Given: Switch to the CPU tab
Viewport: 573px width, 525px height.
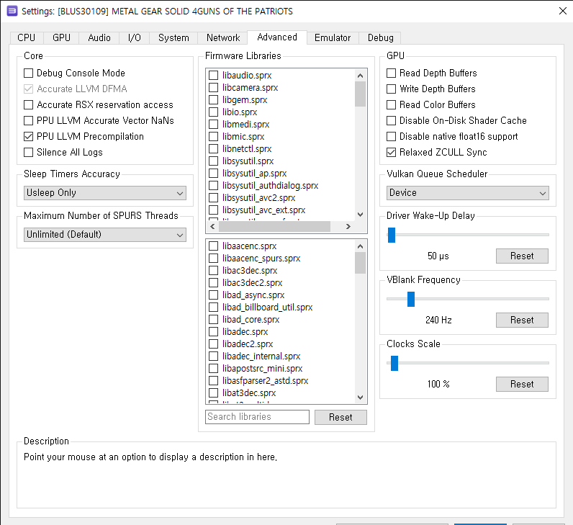Looking at the screenshot, I should tap(27, 37).
